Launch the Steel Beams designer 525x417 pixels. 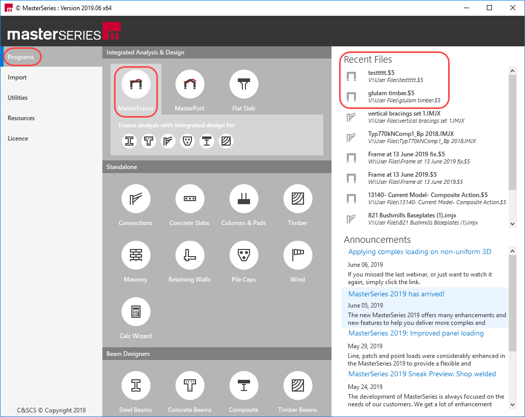pyautogui.click(x=135, y=386)
